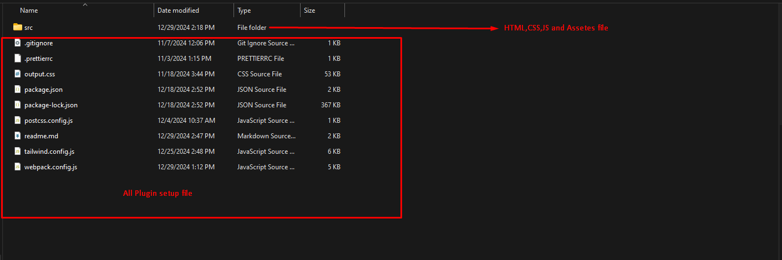Click the 367 KB size cell
The width and height of the screenshot is (782, 260).
331,105
